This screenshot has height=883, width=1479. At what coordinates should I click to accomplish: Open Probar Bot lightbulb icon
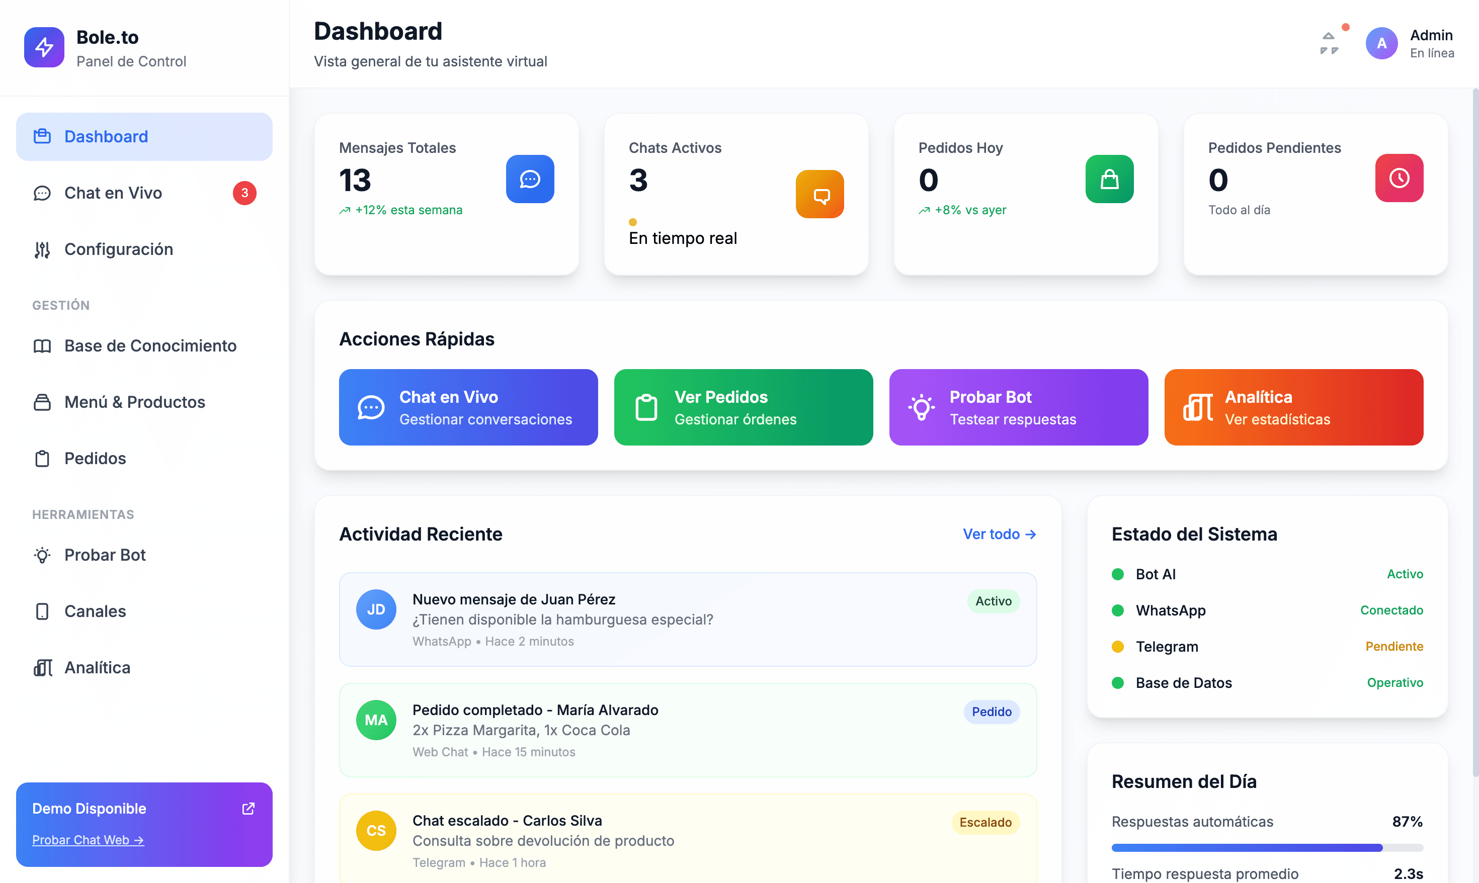42,555
